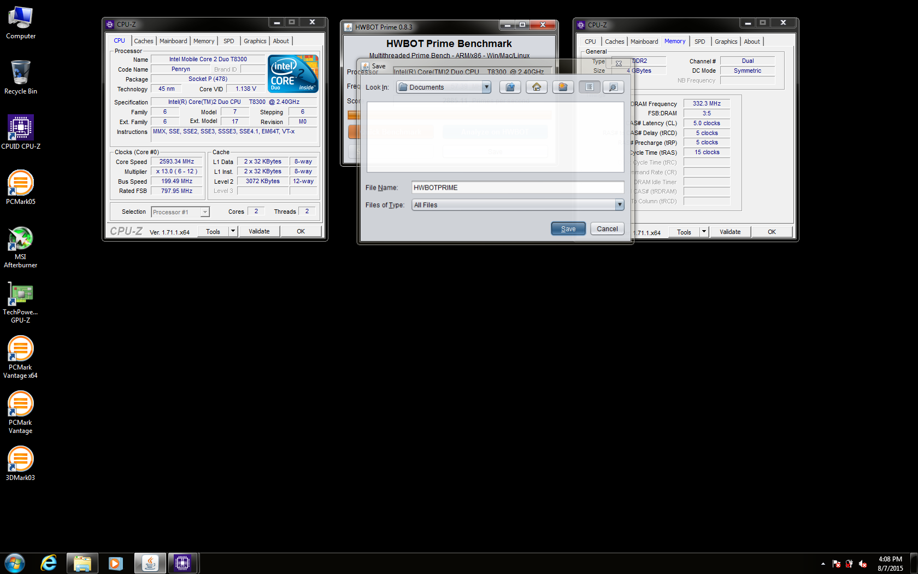The width and height of the screenshot is (918, 574).
Task: Open PCMark Vantage x64 shortcut
Action: (x=21, y=358)
